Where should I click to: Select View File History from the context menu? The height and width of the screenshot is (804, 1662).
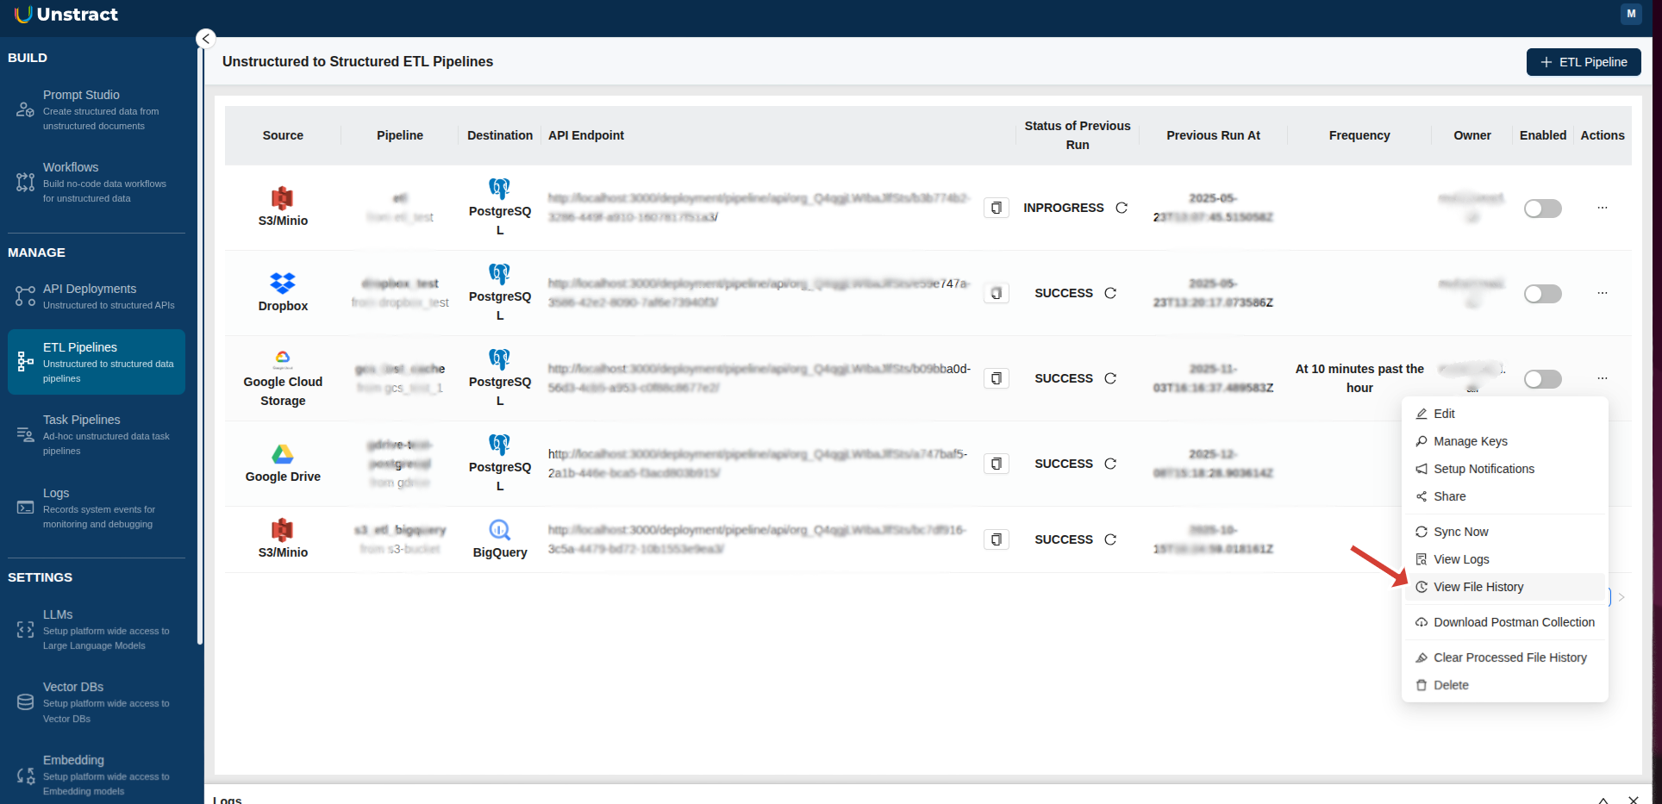click(x=1479, y=587)
